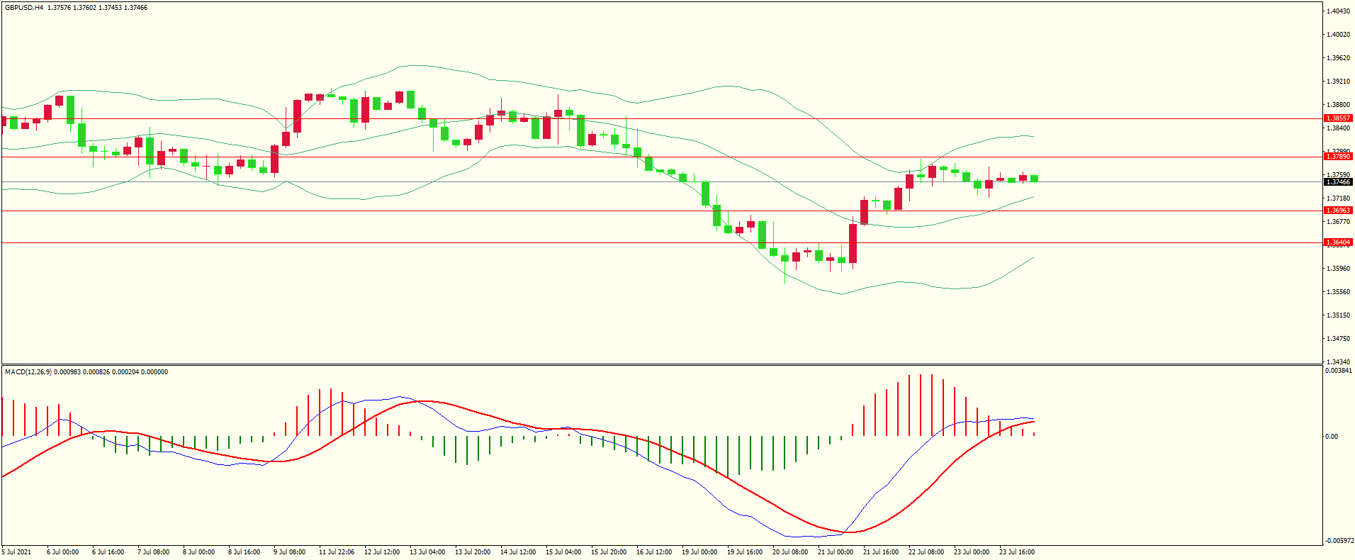1355x560 pixels.
Task: Click the 1.35560 value on price scale
Action: (x=1338, y=292)
